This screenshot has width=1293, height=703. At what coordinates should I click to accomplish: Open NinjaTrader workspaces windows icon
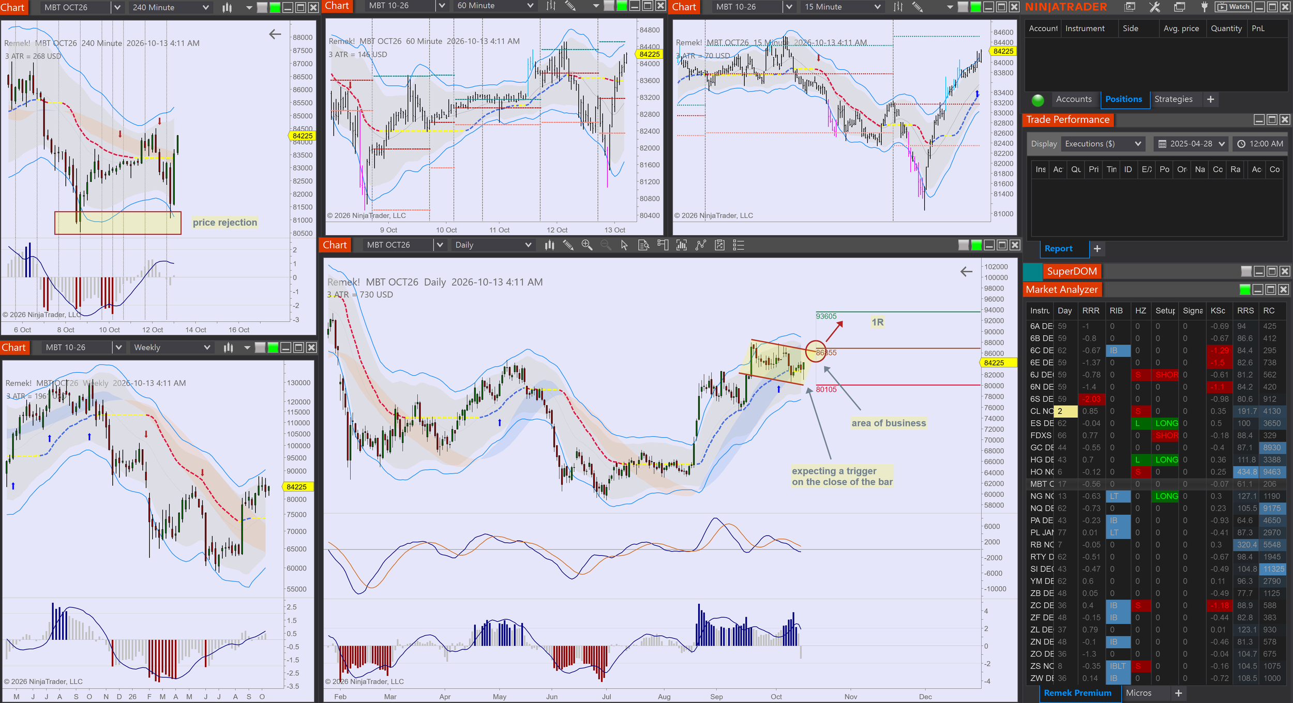tap(1180, 7)
